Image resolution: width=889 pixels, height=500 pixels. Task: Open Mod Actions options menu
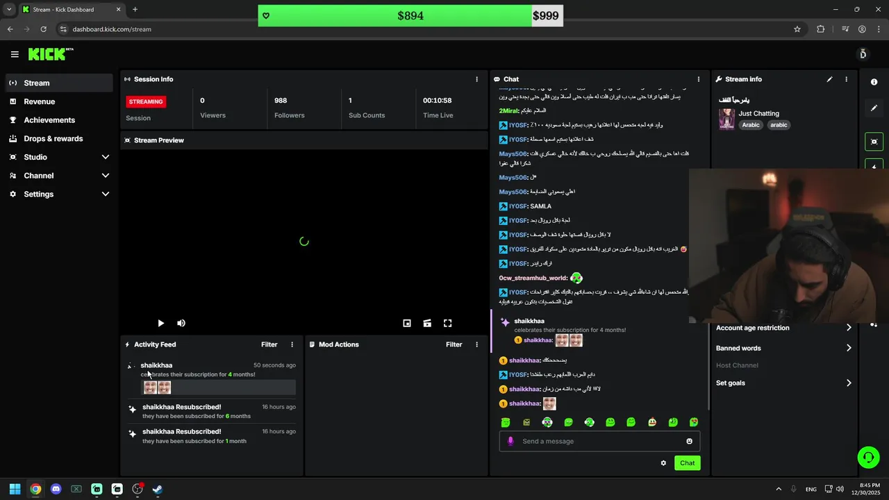[476, 344]
